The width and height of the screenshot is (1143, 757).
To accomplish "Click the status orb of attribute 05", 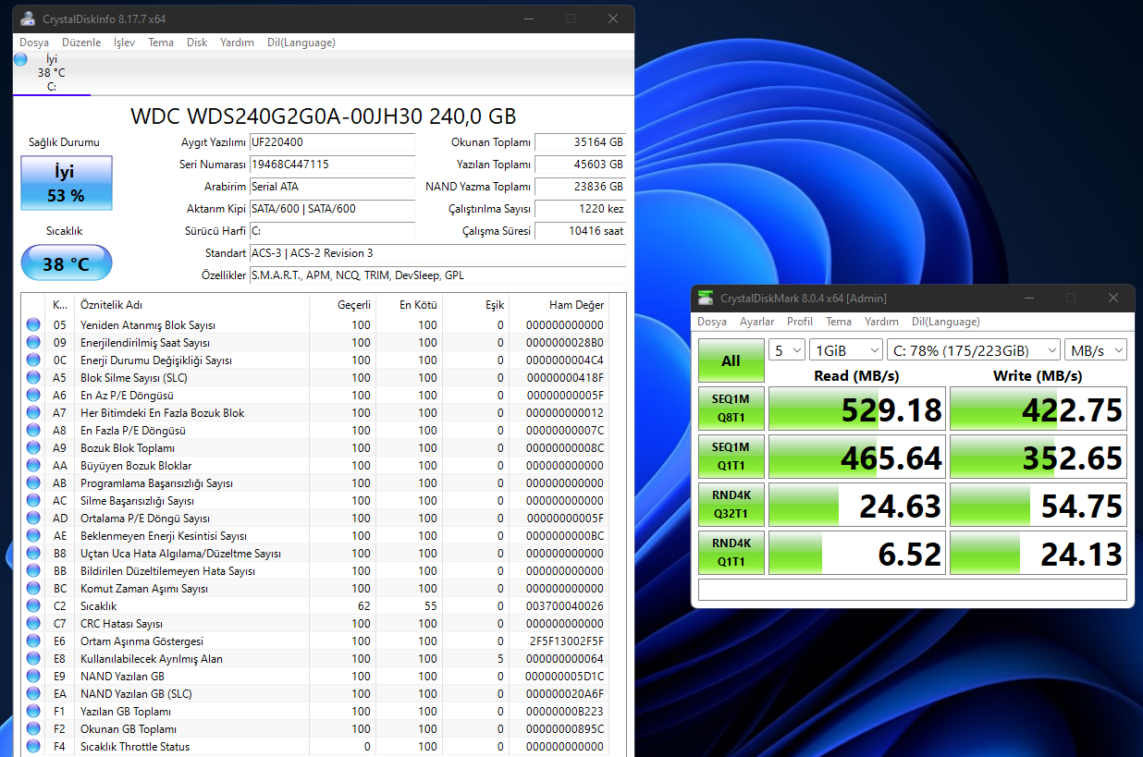I will [x=34, y=324].
